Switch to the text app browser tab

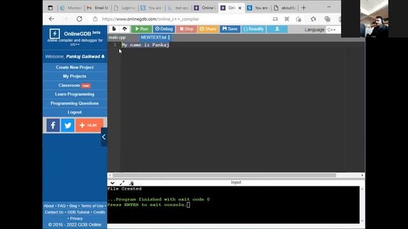[x=178, y=8]
